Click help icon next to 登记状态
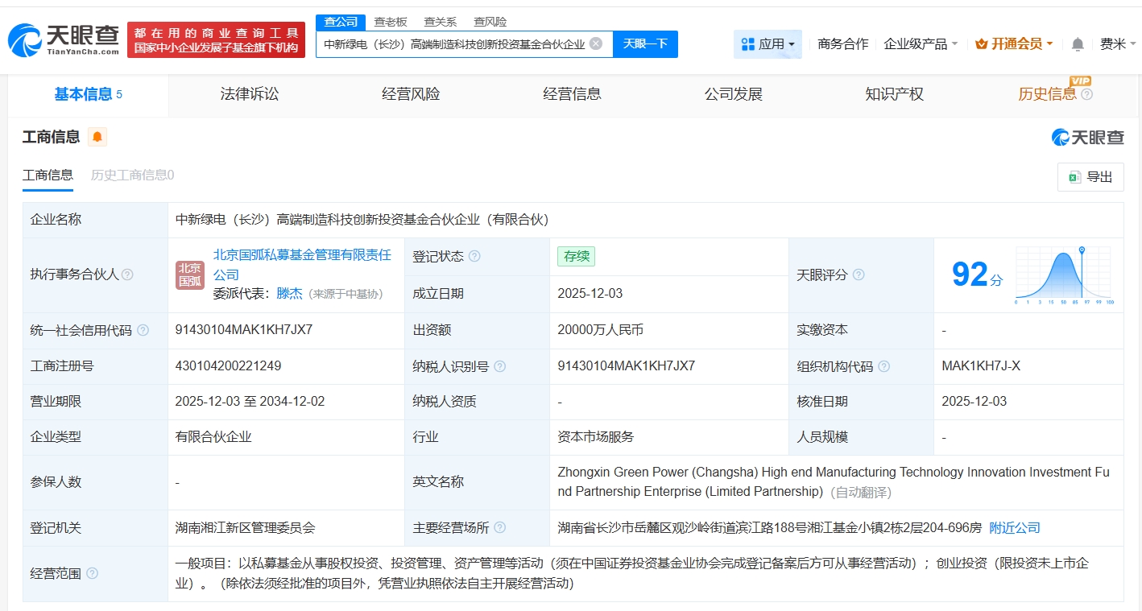 point(474,257)
